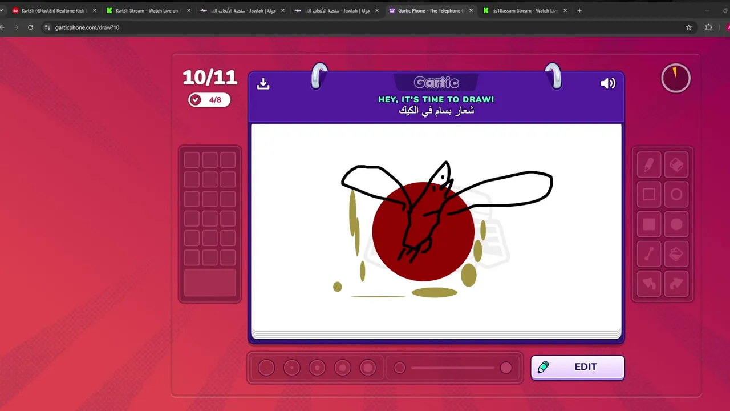Undo the last drawing stroke
The height and width of the screenshot is (411, 730).
point(649,284)
